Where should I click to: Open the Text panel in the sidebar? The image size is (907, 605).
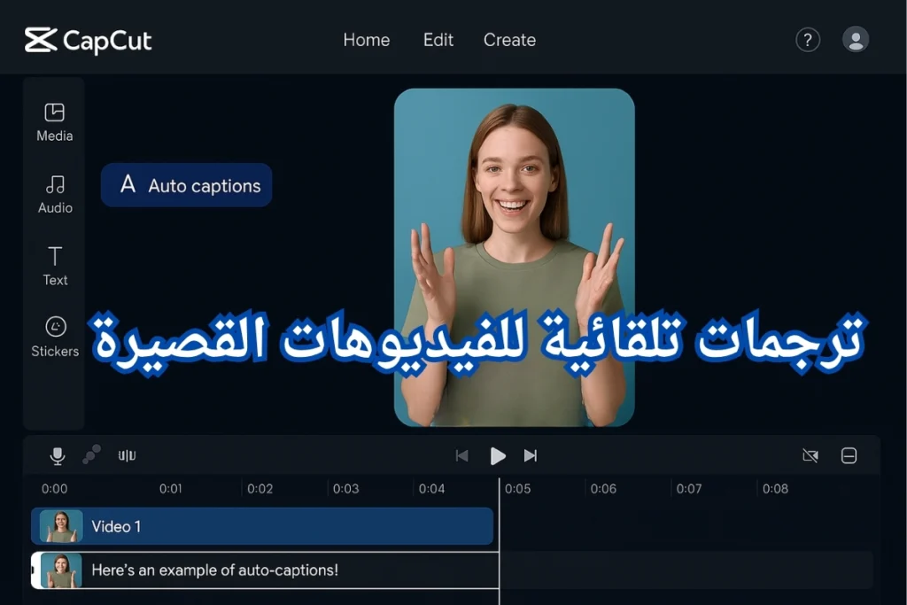54,265
